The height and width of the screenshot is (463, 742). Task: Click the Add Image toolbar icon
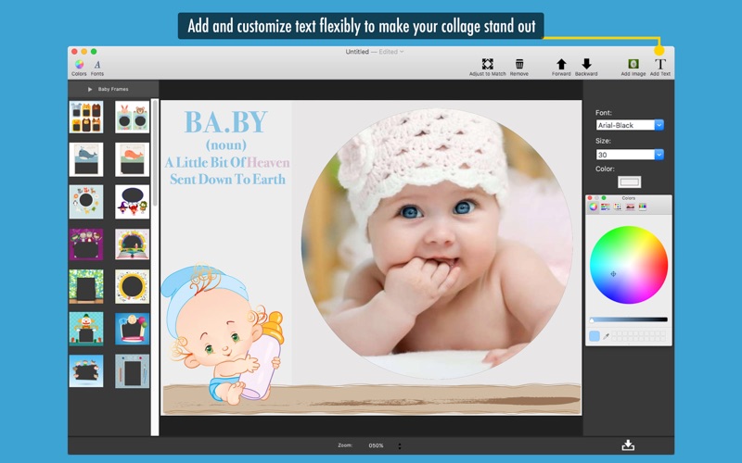tap(633, 67)
